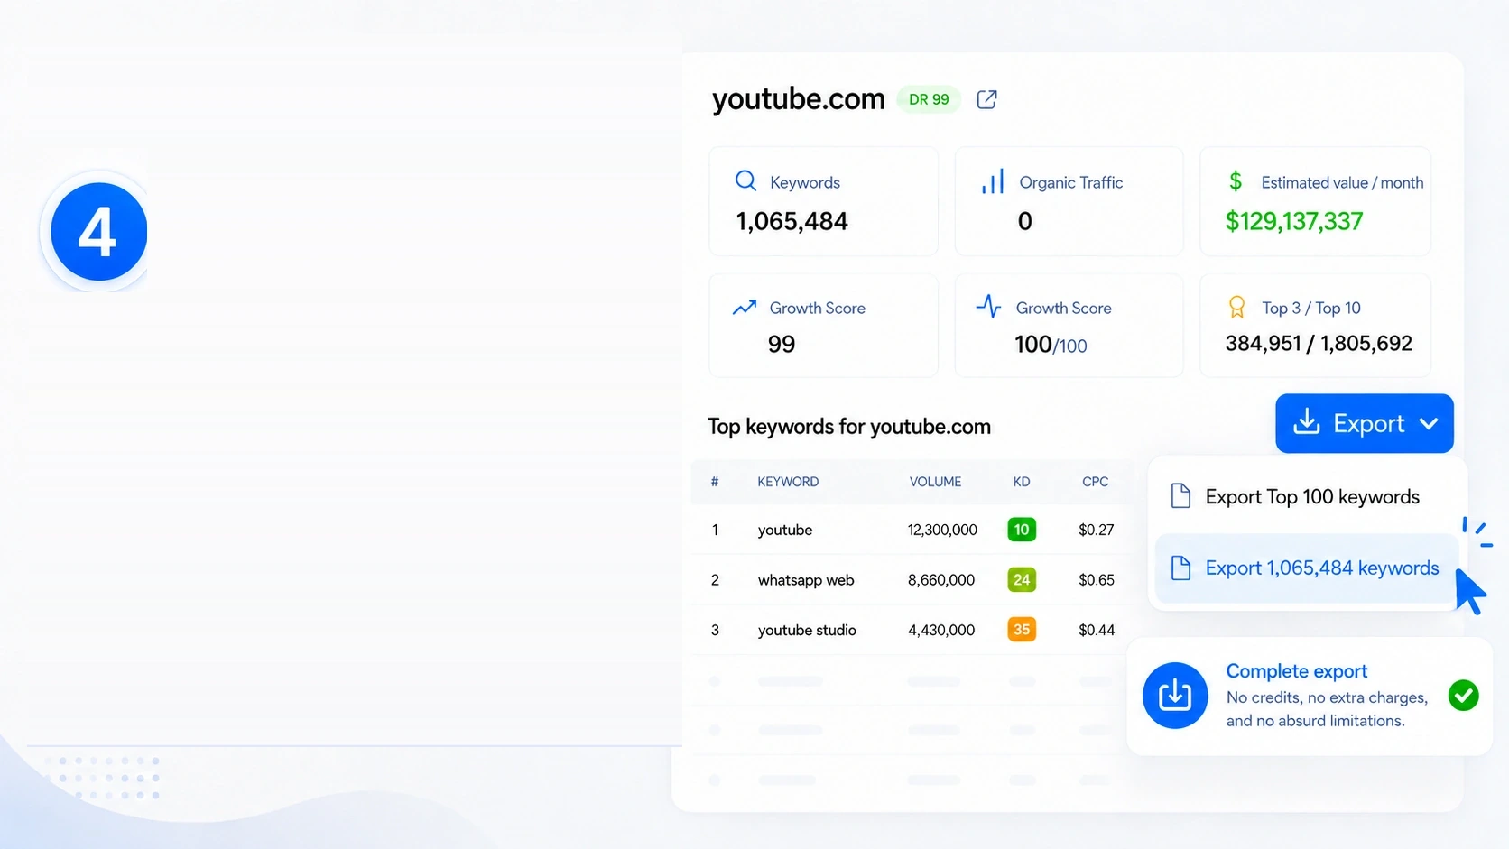Click Growth Score value 100/100
The width and height of the screenshot is (1509, 849).
point(1051,345)
